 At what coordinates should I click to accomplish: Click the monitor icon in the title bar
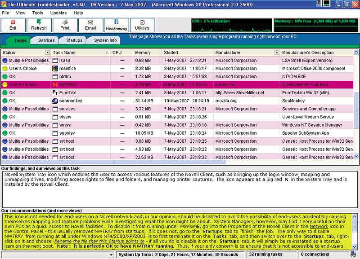coord(327,3)
